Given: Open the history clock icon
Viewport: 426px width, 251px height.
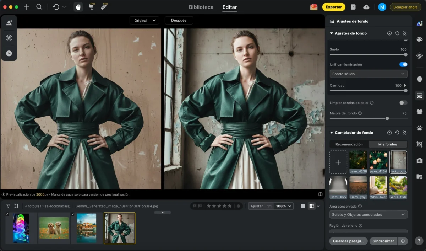Looking at the screenshot, I should click(x=9, y=53).
